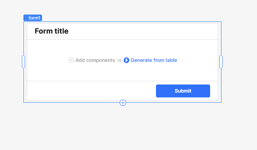Click the form header area beside the title
Viewport: 257px width, 150px height.
143,31
